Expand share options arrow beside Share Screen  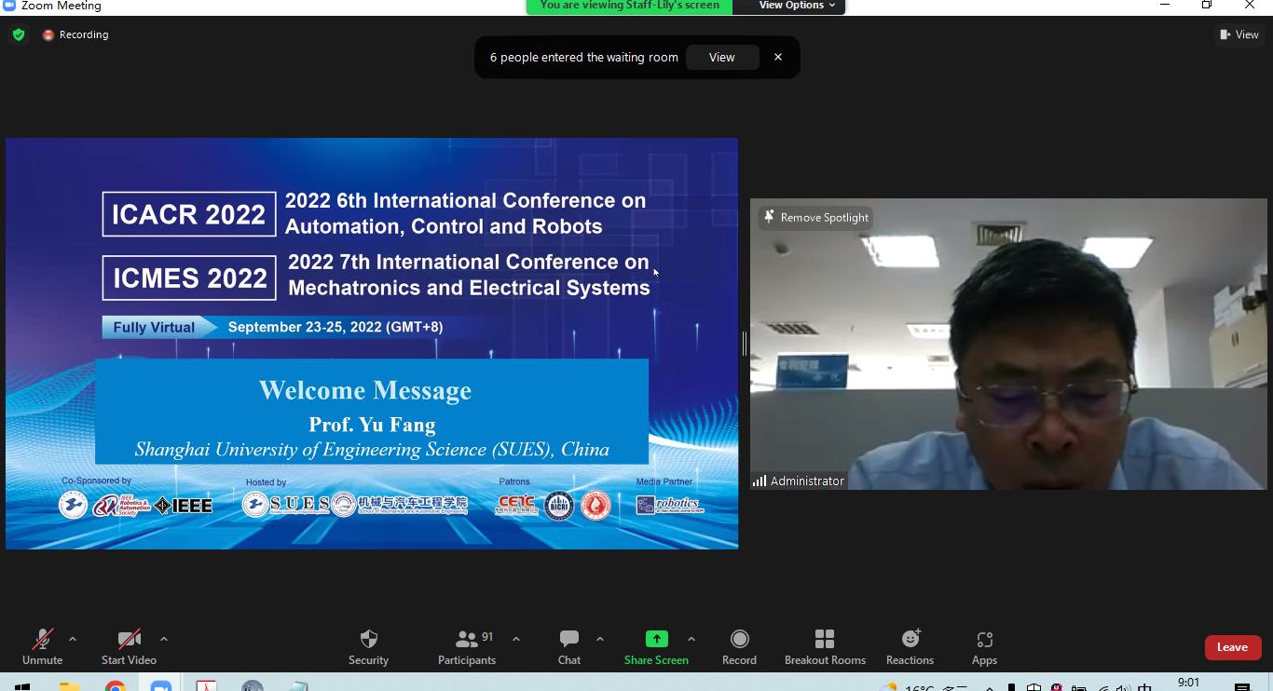point(691,639)
